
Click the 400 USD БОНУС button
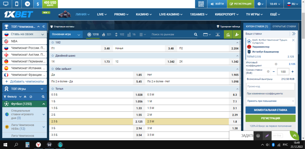[x=50, y=4]
